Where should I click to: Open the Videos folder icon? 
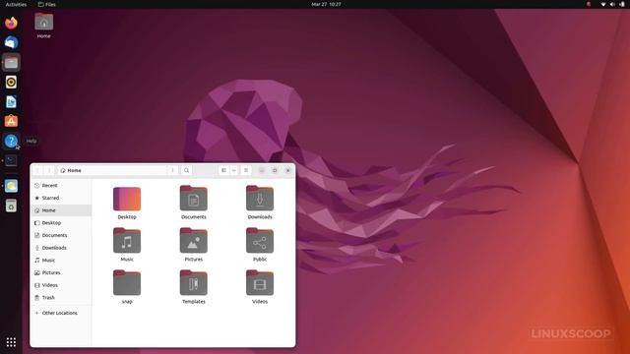pos(260,287)
